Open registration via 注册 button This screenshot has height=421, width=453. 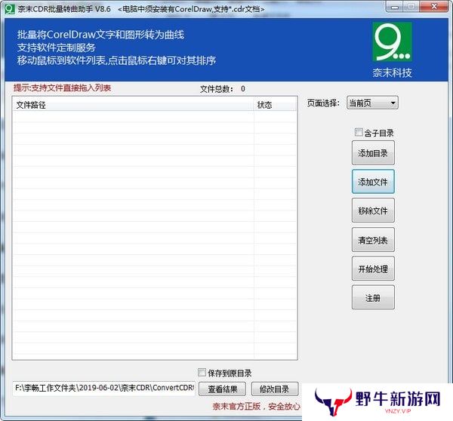tap(373, 297)
